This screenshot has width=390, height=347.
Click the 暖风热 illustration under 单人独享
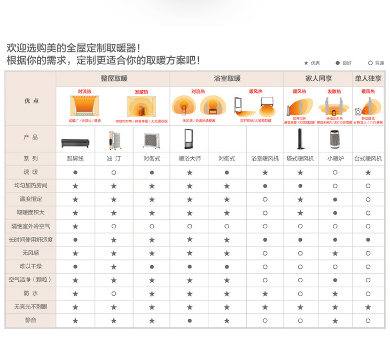pos(368,106)
